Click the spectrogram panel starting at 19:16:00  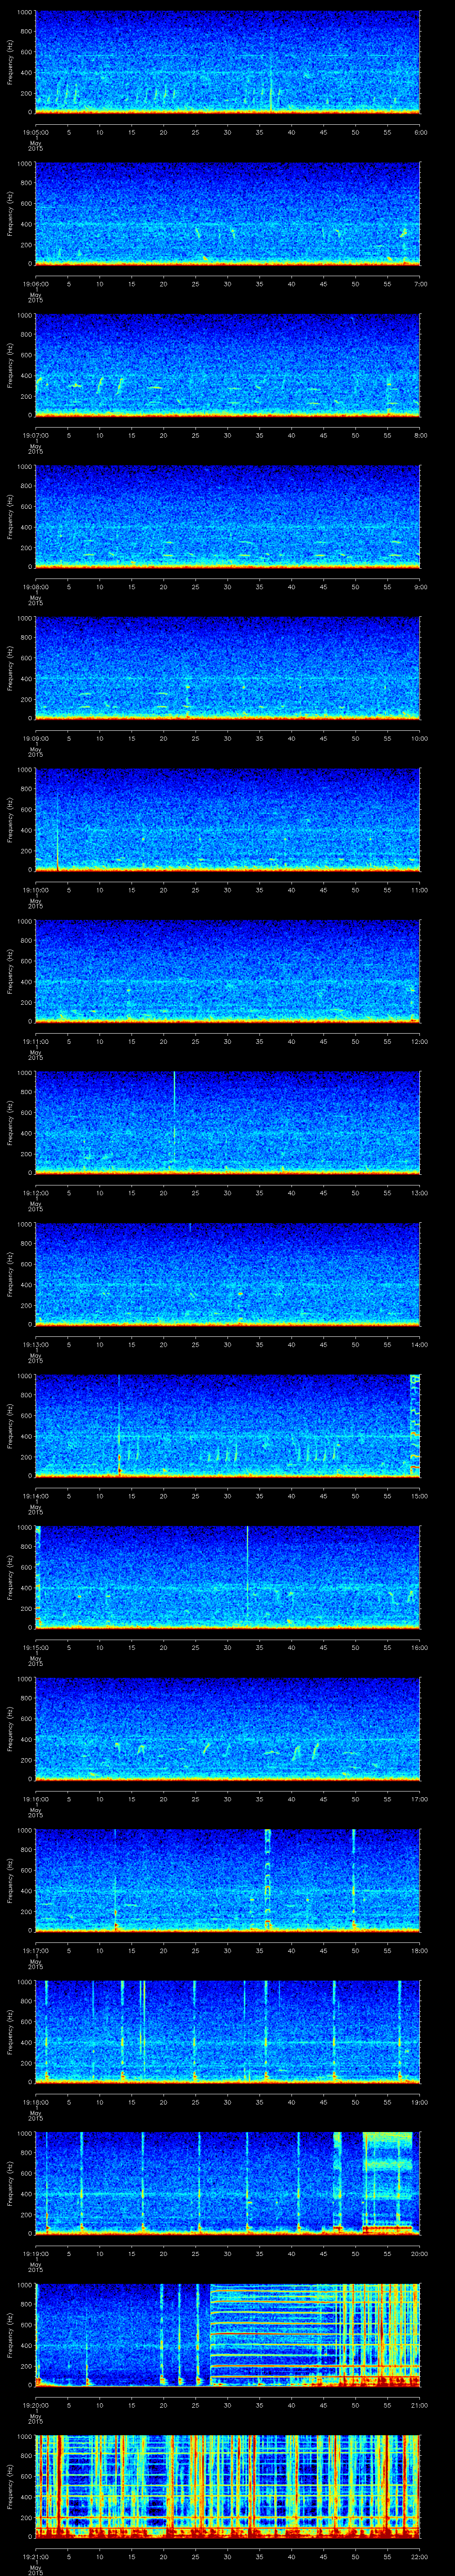click(228, 1729)
